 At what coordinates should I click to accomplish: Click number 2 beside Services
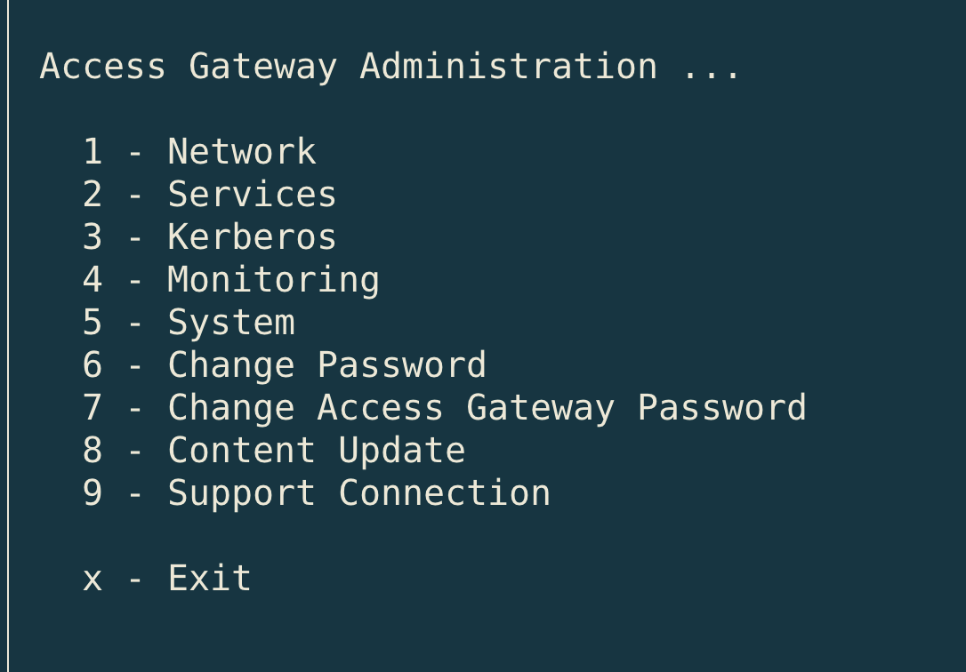coord(93,195)
